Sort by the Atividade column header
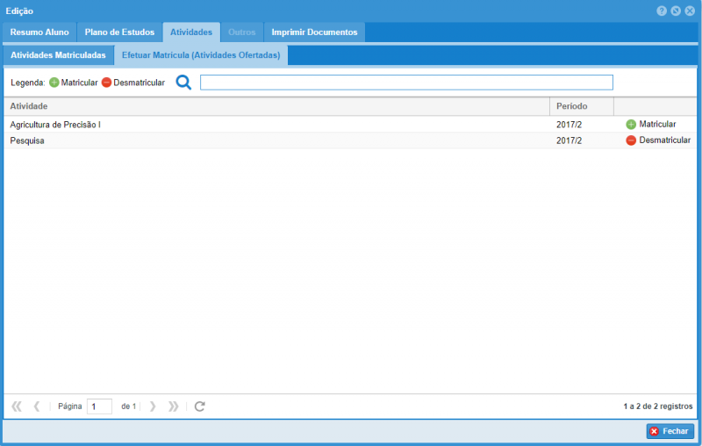This screenshot has height=446, width=702. [x=276, y=106]
